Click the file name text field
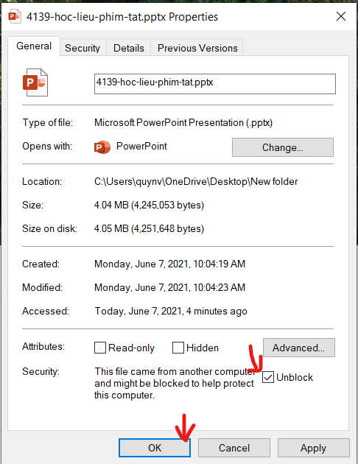Image resolution: width=358 pixels, height=464 pixels. 215,84
